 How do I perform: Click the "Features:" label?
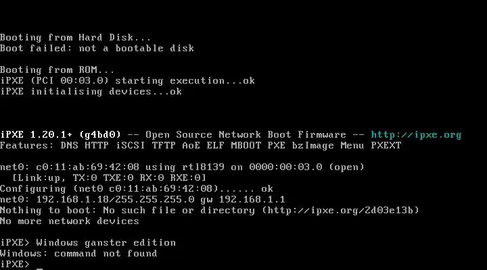[27, 145]
